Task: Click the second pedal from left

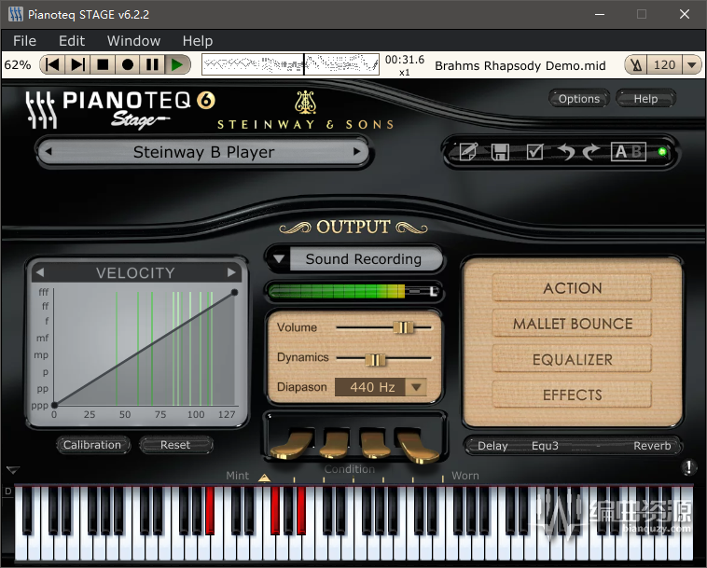Action: click(335, 445)
